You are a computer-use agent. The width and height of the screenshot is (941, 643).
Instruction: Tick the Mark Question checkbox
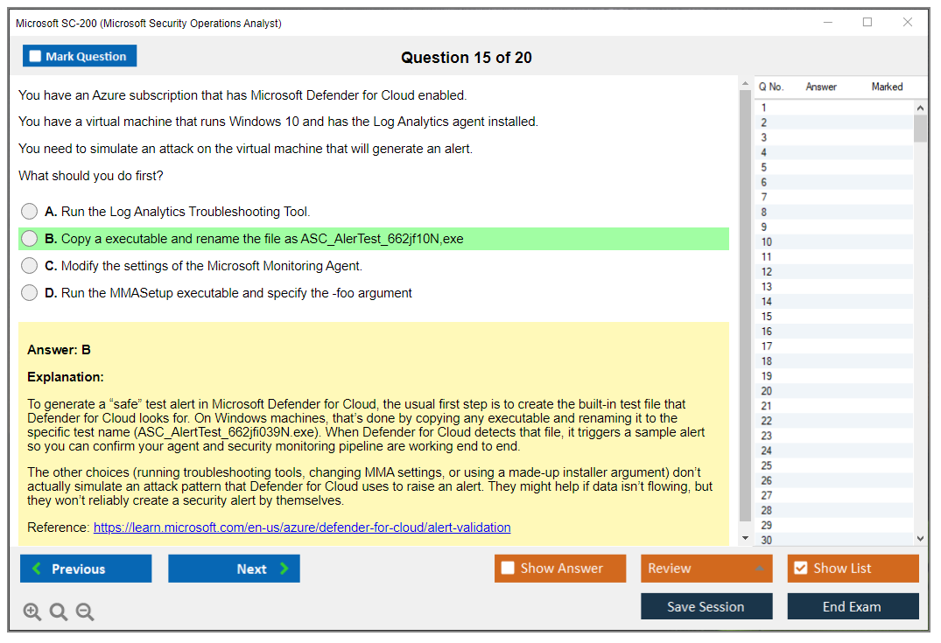tap(36, 56)
